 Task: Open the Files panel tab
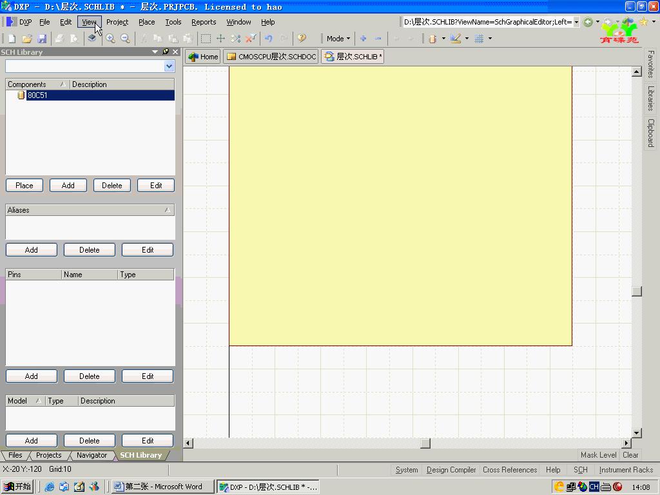tap(15, 455)
